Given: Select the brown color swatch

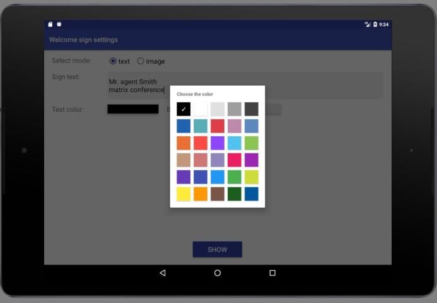Looking at the screenshot, I should (218, 194).
